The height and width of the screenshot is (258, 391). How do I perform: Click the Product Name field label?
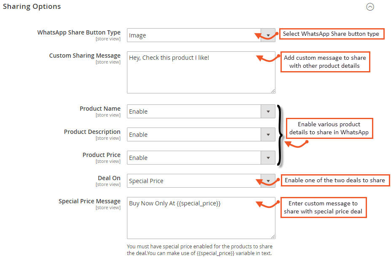tap(100, 109)
